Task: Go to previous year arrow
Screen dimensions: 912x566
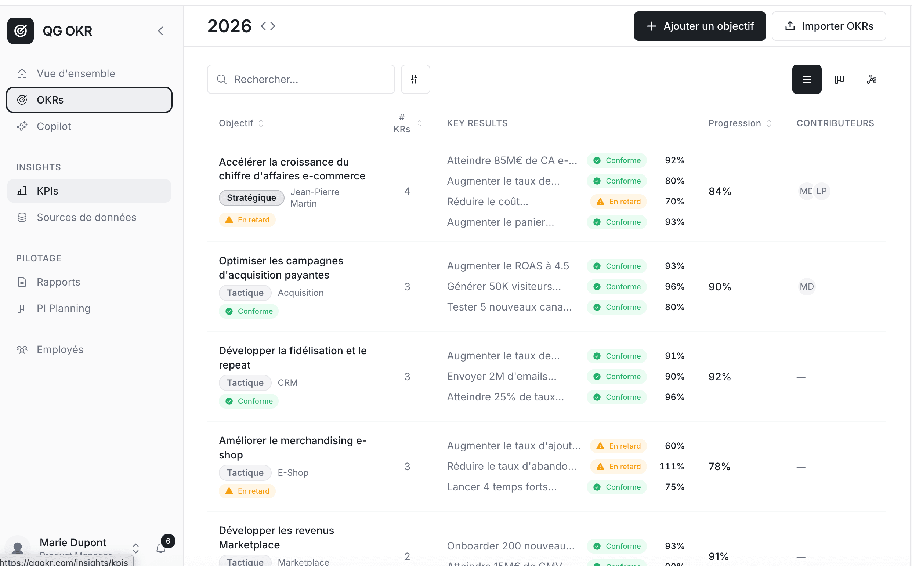Action: pyautogui.click(x=264, y=26)
